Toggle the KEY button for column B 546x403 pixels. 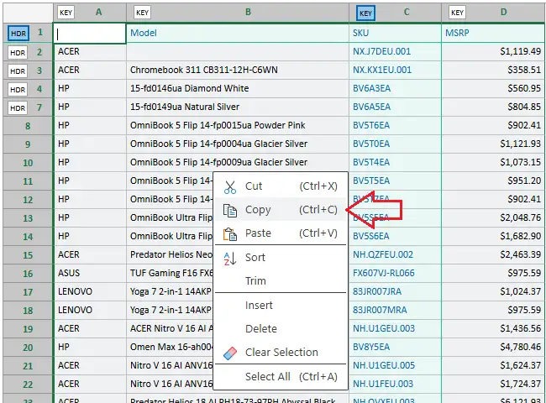coord(142,13)
